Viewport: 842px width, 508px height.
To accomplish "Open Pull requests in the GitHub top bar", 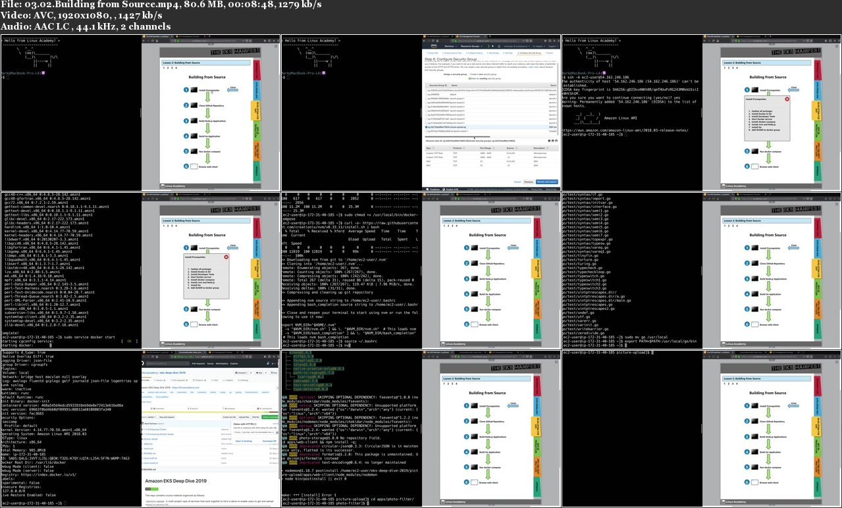I will click(198, 364).
